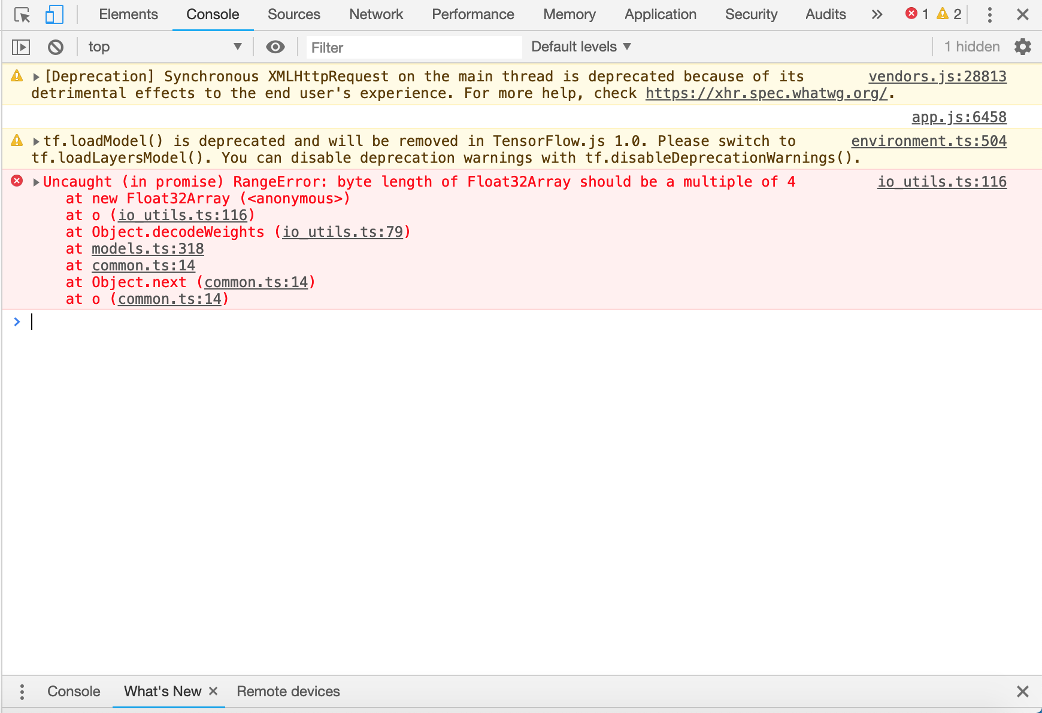Open the Default levels dropdown

click(578, 46)
